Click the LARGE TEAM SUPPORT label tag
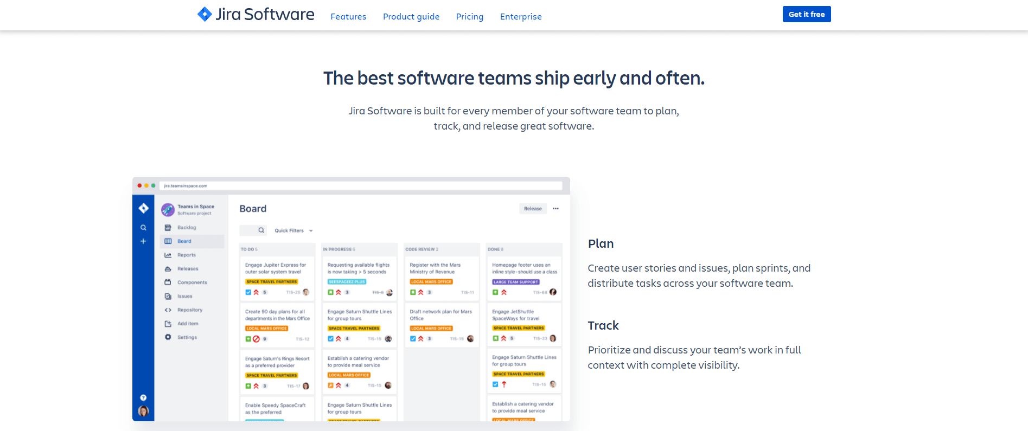This screenshot has width=1028, height=431. pos(516,282)
